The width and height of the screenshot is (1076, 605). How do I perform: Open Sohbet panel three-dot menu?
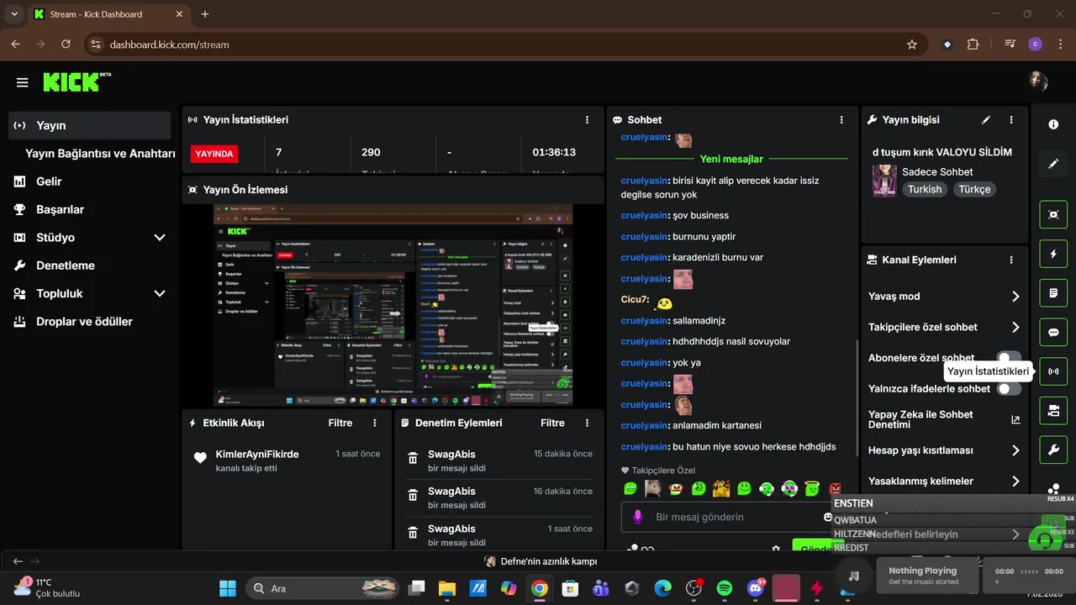[x=841, y=120]
